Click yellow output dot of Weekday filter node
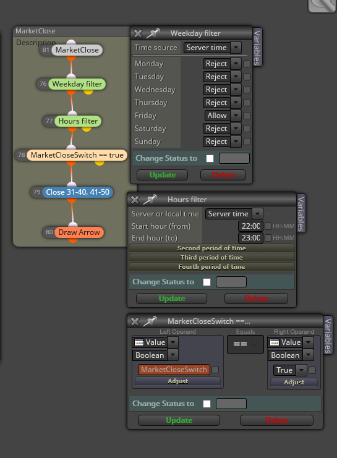This screenshot has width=337, height=458. tap(88, 91)
